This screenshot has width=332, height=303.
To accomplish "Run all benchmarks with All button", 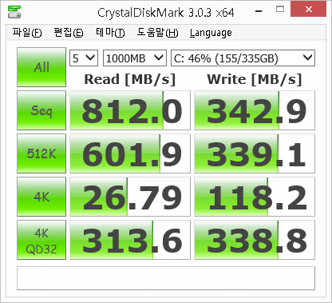I will click(41, 67).
